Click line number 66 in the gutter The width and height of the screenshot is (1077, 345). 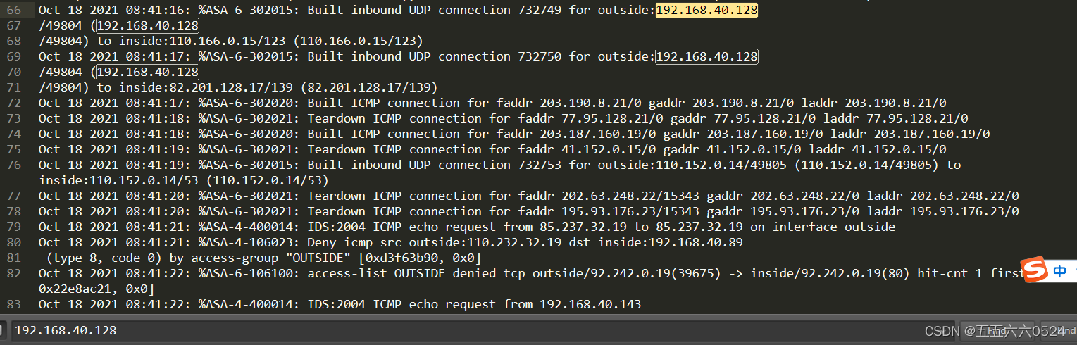13,10
